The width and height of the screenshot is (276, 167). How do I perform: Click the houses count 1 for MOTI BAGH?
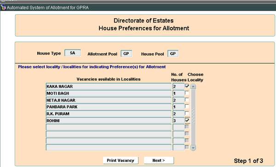click(178, 93)
